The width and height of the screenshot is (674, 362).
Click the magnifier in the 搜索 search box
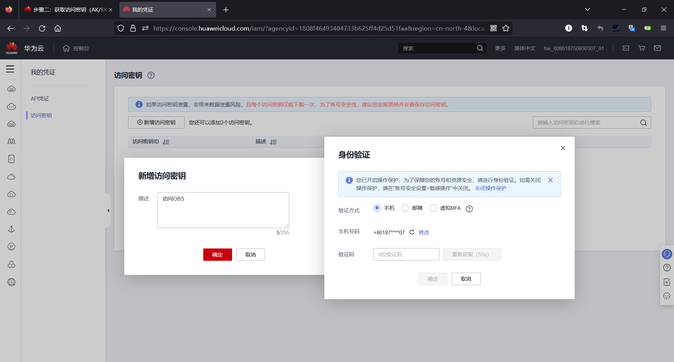point(480,48)
